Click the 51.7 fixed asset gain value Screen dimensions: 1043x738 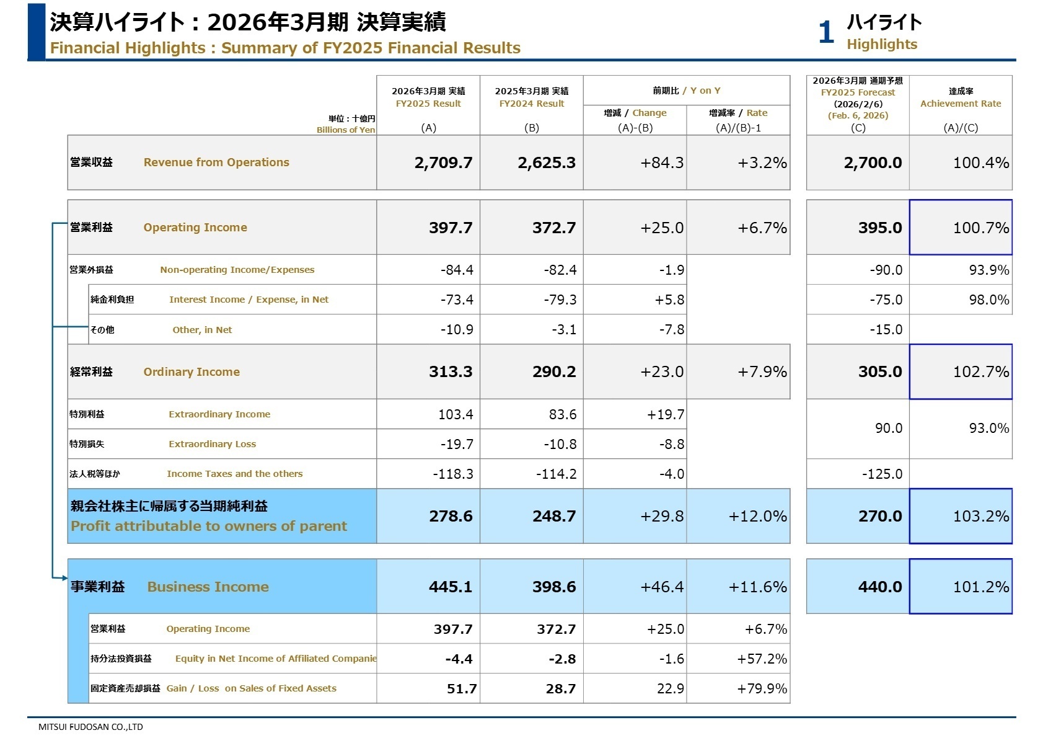tap(462, 688)
